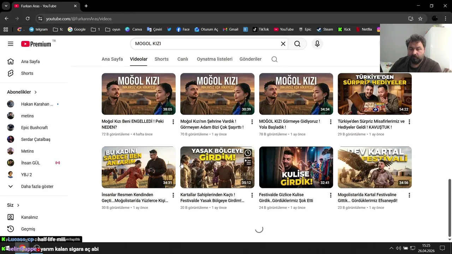
Task: Reload the page in Chrome
Action: (28, 19)
